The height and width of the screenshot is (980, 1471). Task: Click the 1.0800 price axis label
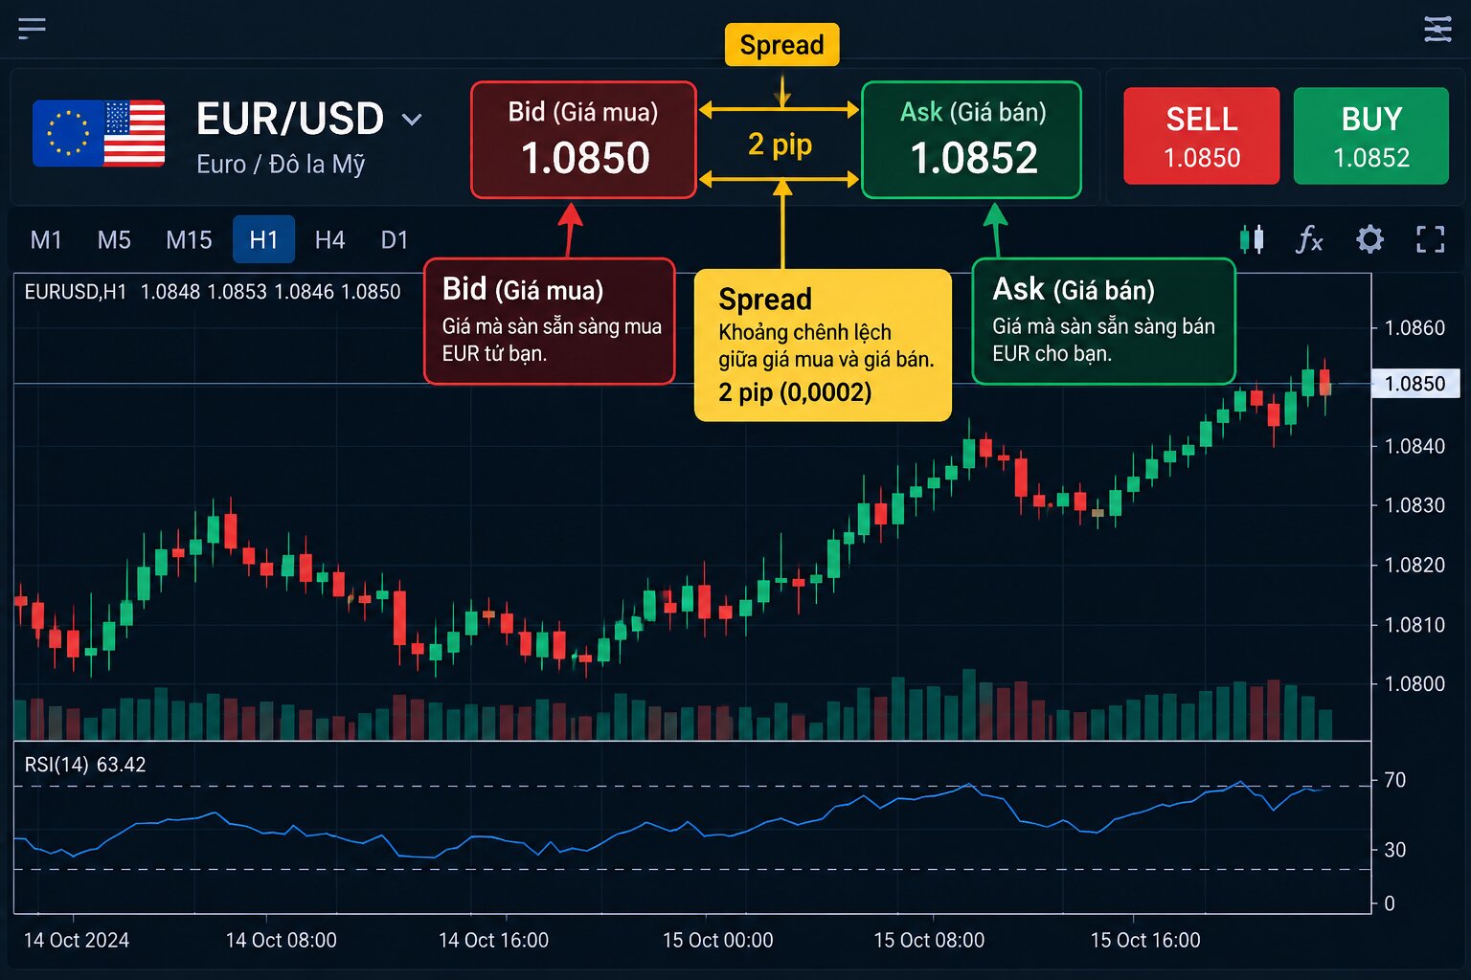[1414, 684]
